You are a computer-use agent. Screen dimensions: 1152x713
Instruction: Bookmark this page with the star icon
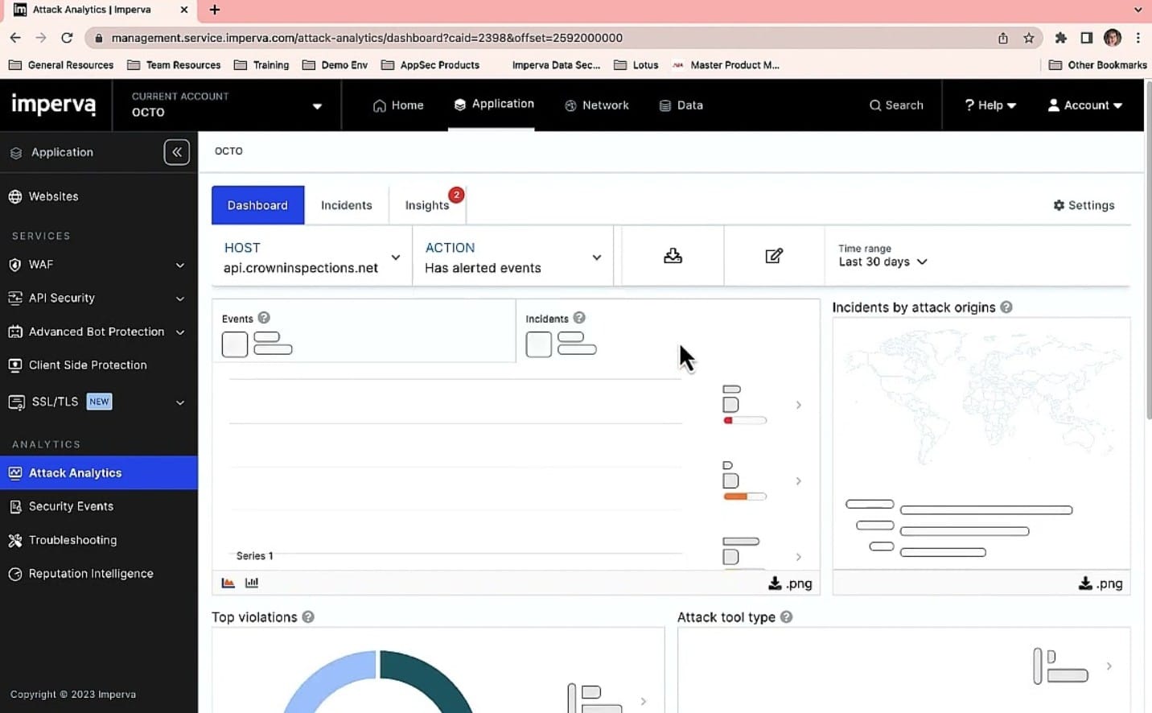click(x=1028, y=38)
